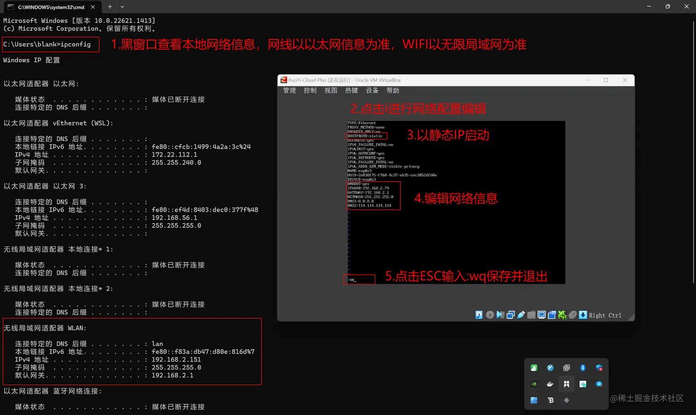Viewport: 696px width, 415px height.
Task: Open the 设备 menu in VirtualBox
Action: pyautogui.click(x=372, y=90)
